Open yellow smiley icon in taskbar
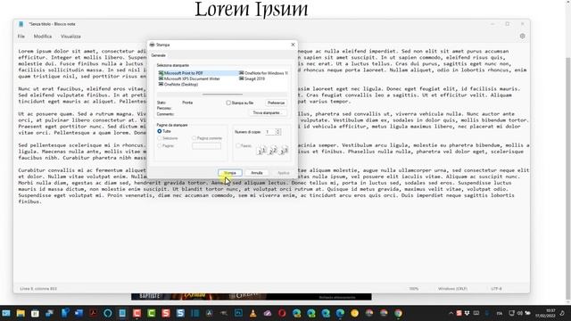This screenshot has height=321, width=571. 355,313
